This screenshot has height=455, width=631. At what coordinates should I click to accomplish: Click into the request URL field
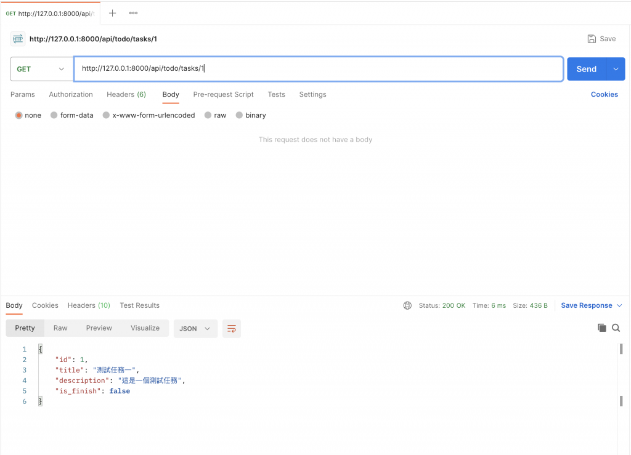[x=319, y=69]
